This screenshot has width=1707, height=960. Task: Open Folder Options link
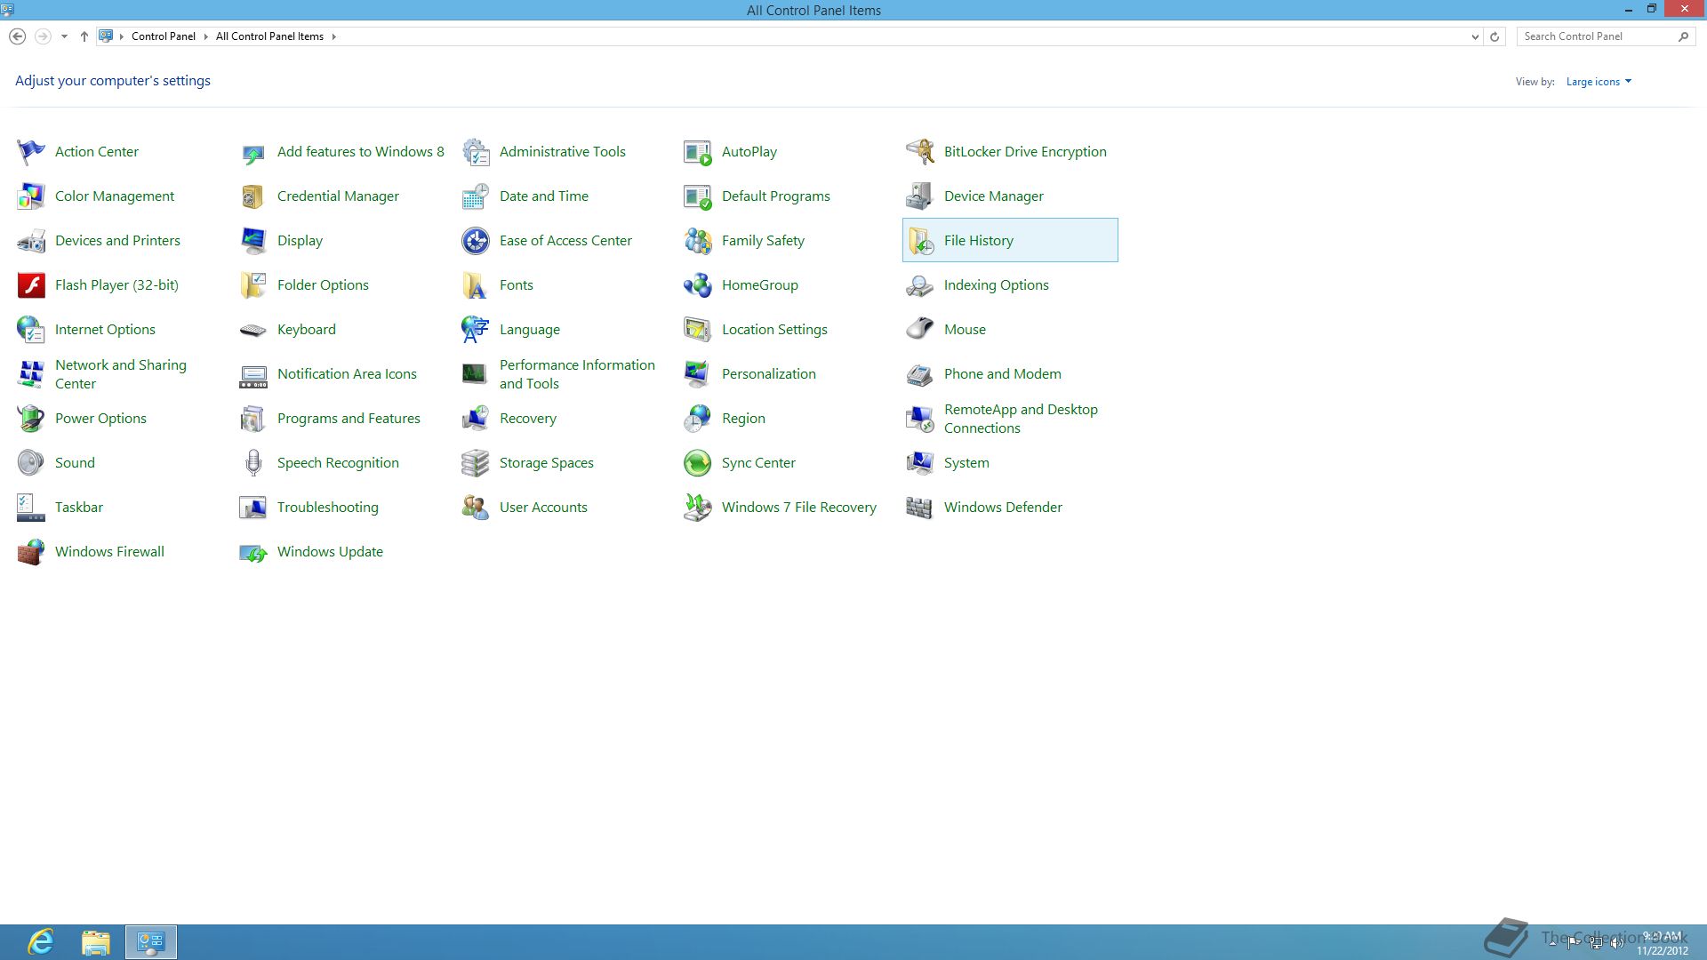(x=323, y=285)
